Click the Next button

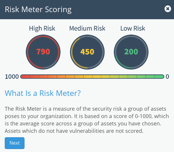tap(15, 143)
